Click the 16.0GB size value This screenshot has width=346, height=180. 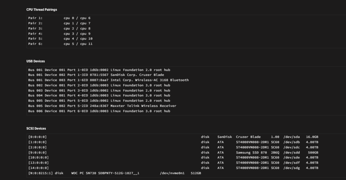pyautogui.click(x=312, y=137)
